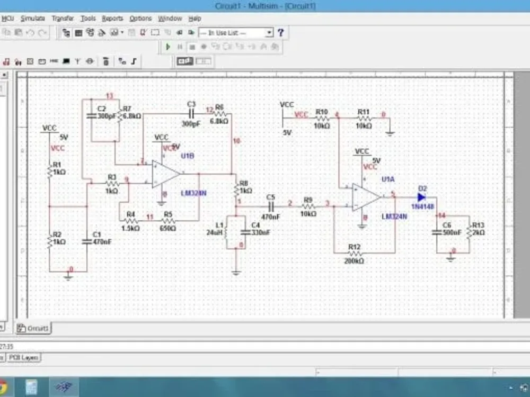Open the Power component group icon
Image resolution: width=530 pixels, height=397 pixels.
(x=42, y=61)
